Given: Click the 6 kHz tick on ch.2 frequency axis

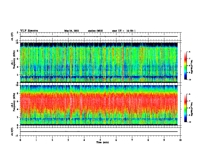Looking at the screenshot, I should [x=18, y=101].
